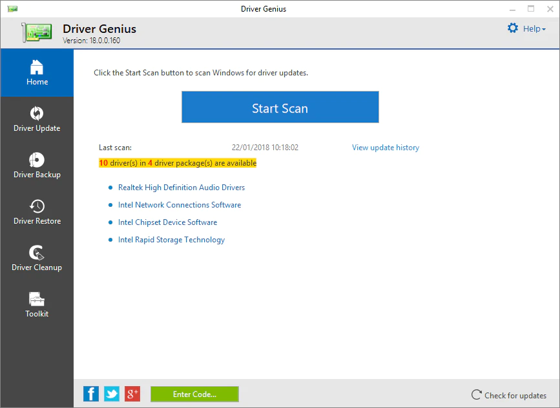Click the Enter Code button
The width and height of the screenshot is (560, 408).
194,394
